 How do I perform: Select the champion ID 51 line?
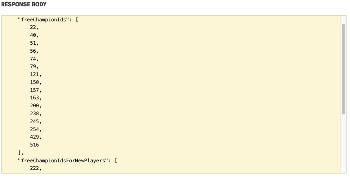[x=33, y=43]
